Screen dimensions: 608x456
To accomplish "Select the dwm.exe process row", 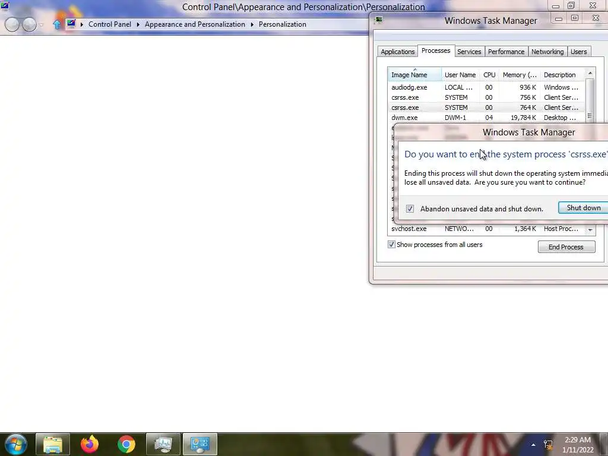I will point(486,118).
